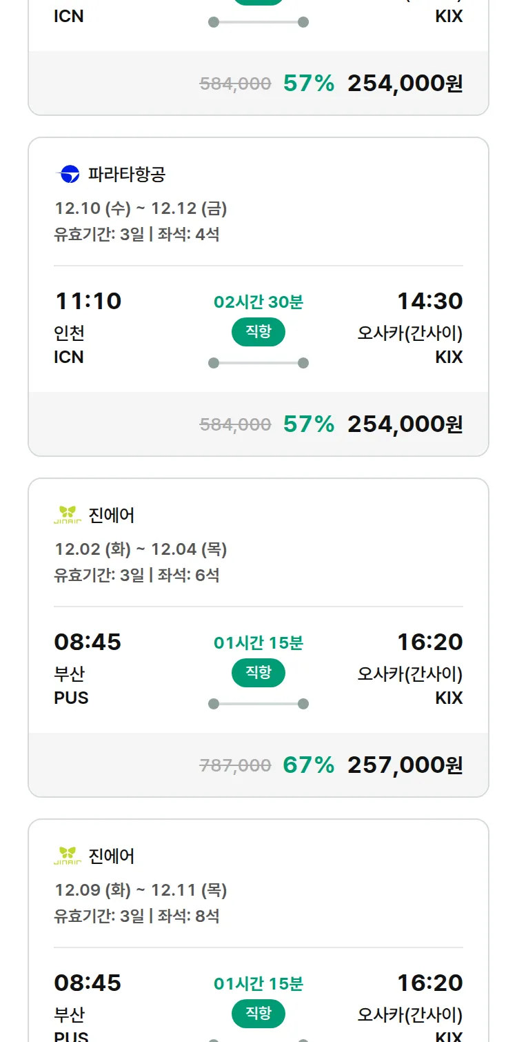Click the Parata Air airline logo
This screenshot has height=1042, width=517.
coord(69,175)
